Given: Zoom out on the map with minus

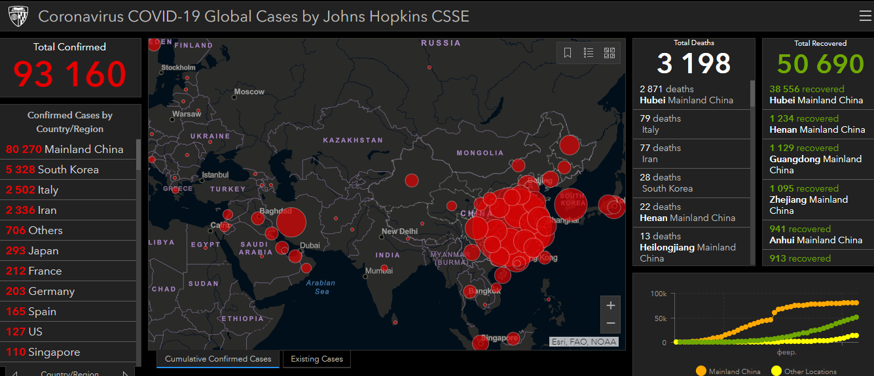Looking at the screenshot, I should tap(611, 324).
